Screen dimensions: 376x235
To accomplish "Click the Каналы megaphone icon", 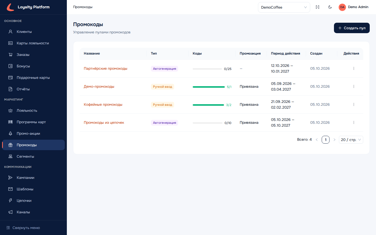I will click(x=10, y=212).
